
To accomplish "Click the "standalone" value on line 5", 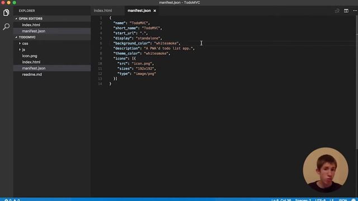I will click(148, 38).
